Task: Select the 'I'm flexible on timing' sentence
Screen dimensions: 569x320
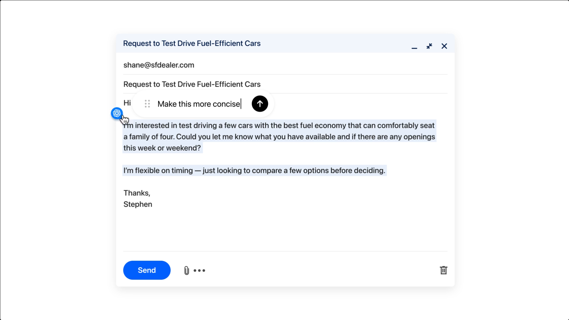Action: click(254, 171)
